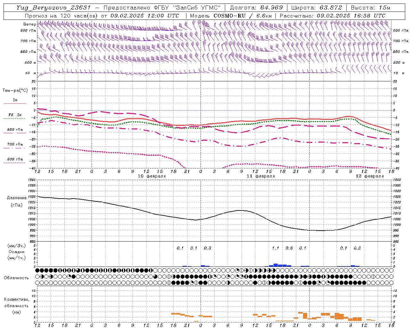The height and width of the screenshot is (328, 410).
Task: Click the (мм/3ч.) precipitation unit label
Action: coord(16,246)
